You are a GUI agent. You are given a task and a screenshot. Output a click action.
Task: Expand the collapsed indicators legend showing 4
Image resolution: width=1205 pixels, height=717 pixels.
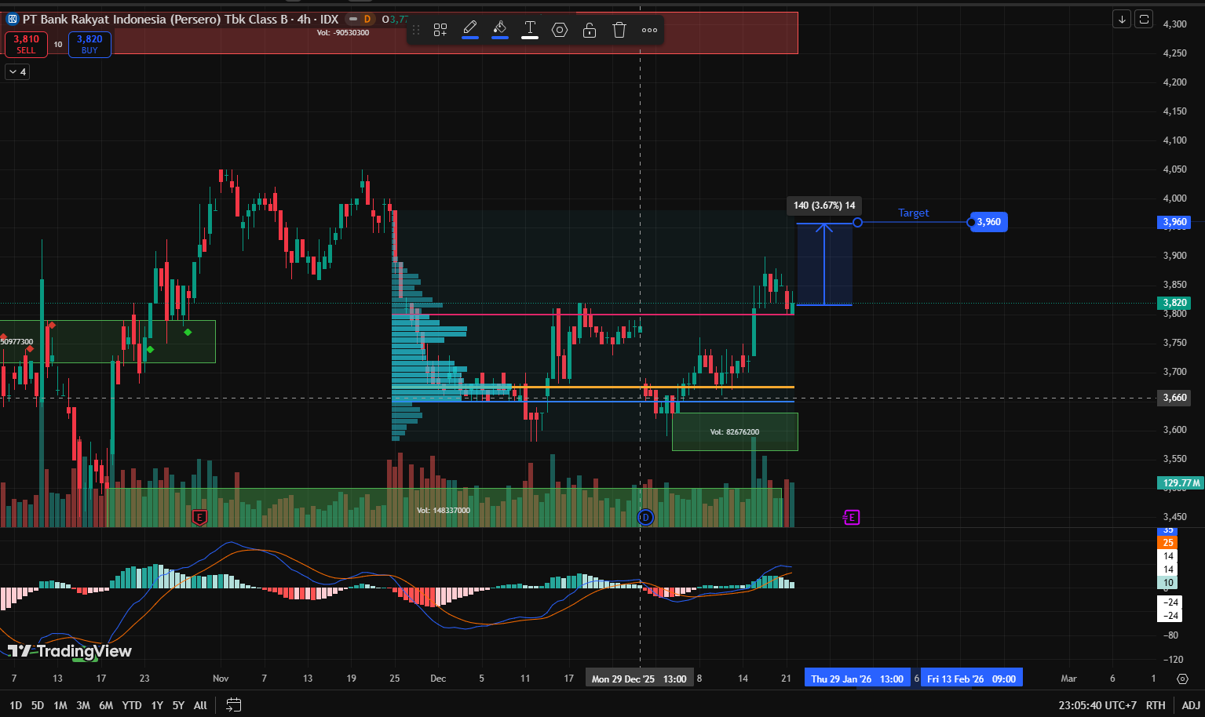(x=17, y=72)
